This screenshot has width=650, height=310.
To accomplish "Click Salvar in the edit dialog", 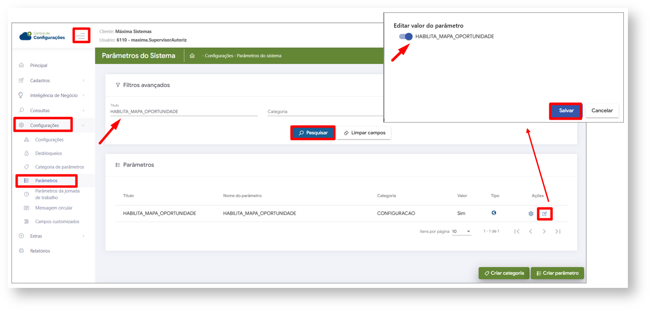I will click(566, 111).
